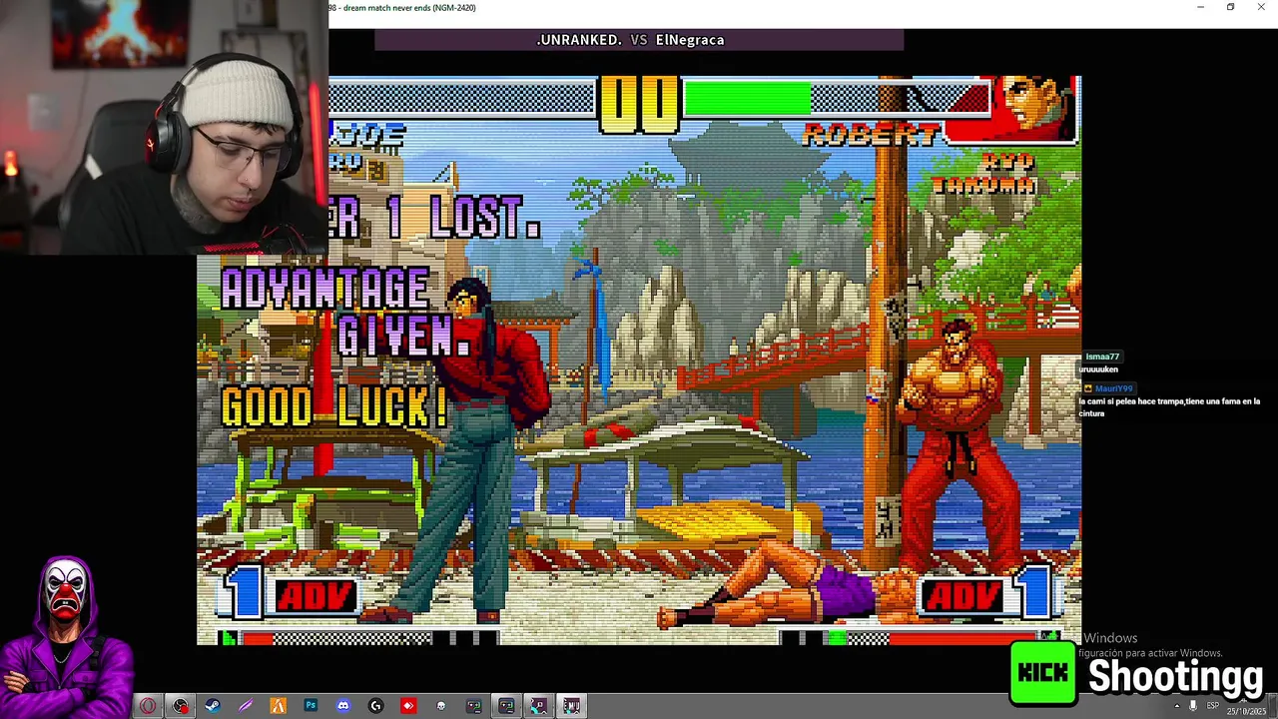Open Discord from the taskbar
The image size is (1278, 719).
(343, 706)
